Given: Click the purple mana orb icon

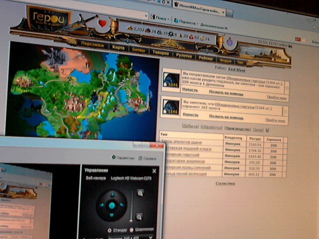Looking at the screenshot, I should tap(229, 42).
